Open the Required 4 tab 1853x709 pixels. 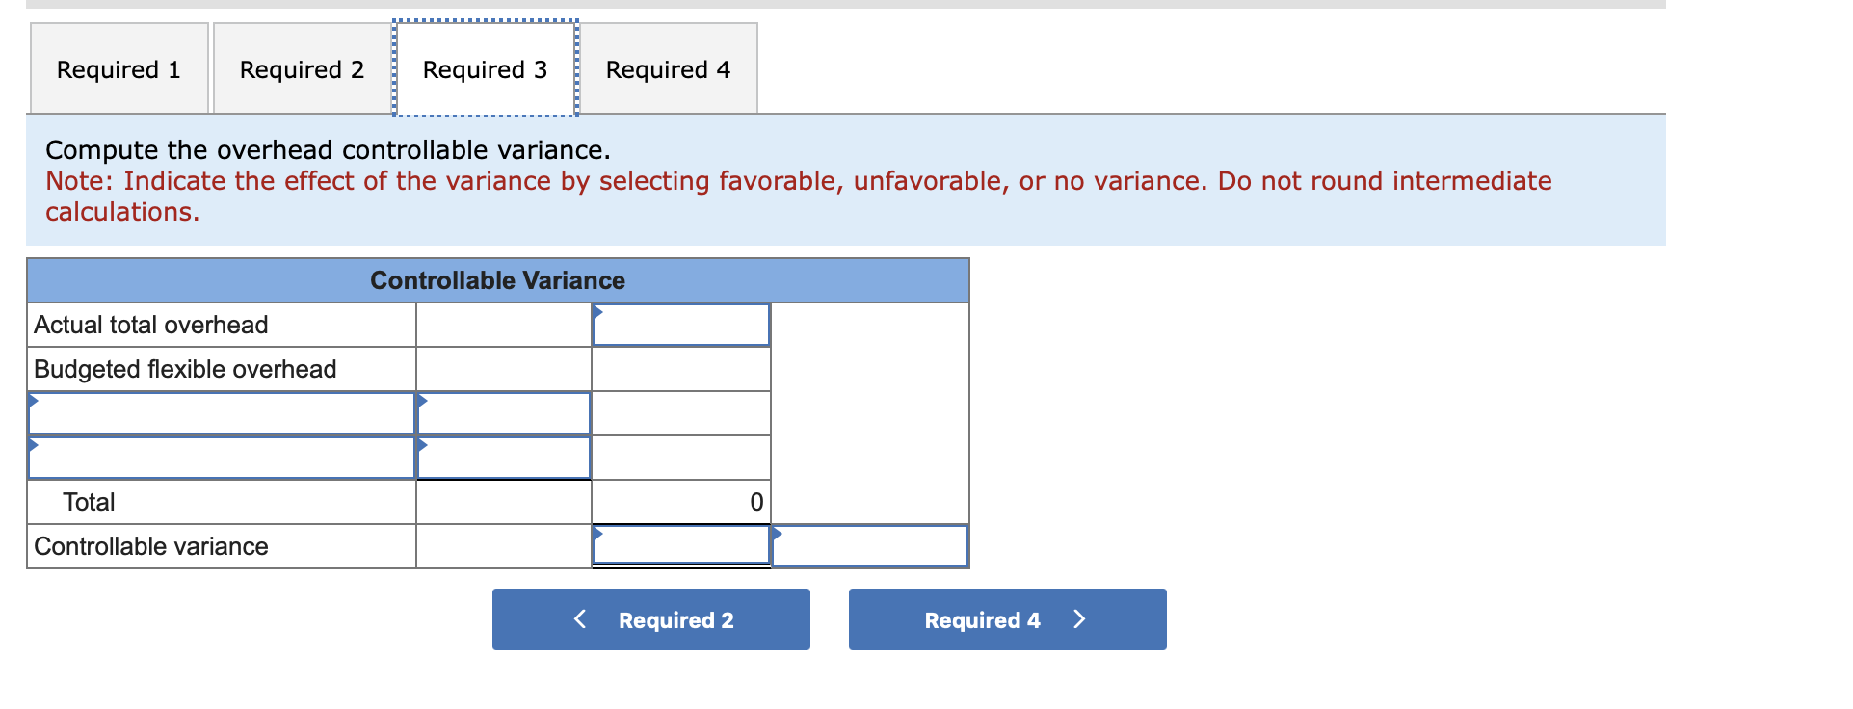coord(668,68)
